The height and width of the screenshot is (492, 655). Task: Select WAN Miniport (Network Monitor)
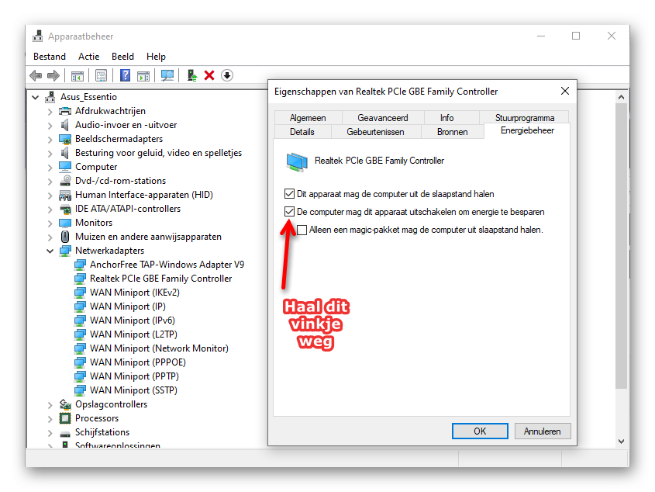[159, 348]
